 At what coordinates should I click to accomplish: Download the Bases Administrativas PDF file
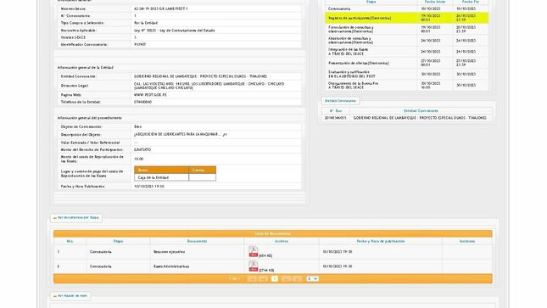254,266
